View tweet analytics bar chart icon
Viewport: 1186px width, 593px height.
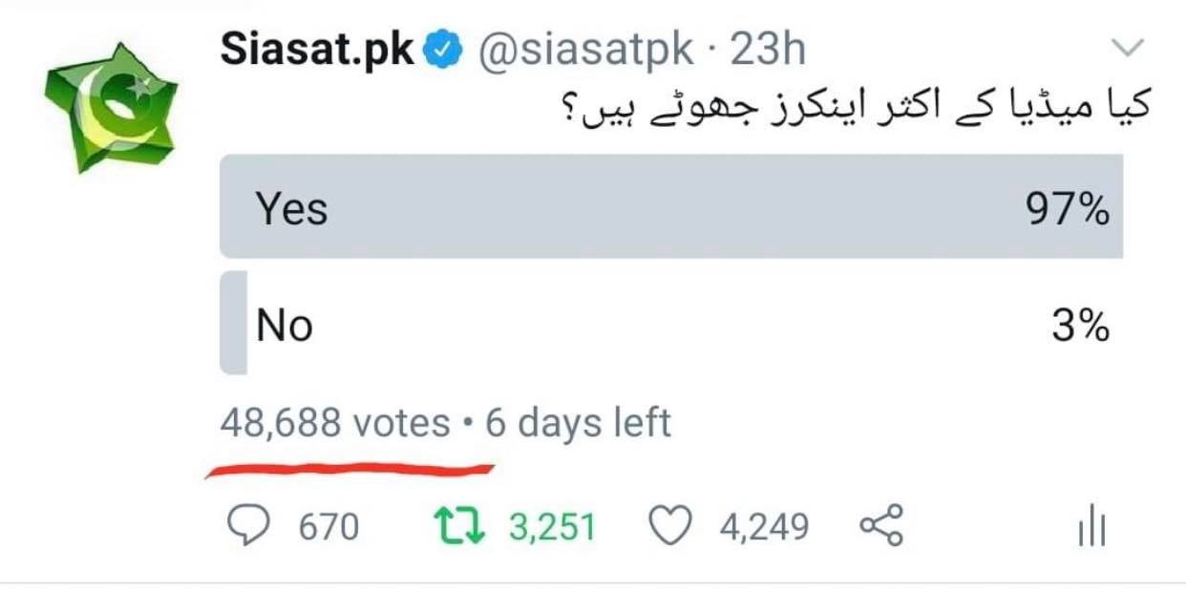[1091, 526]
